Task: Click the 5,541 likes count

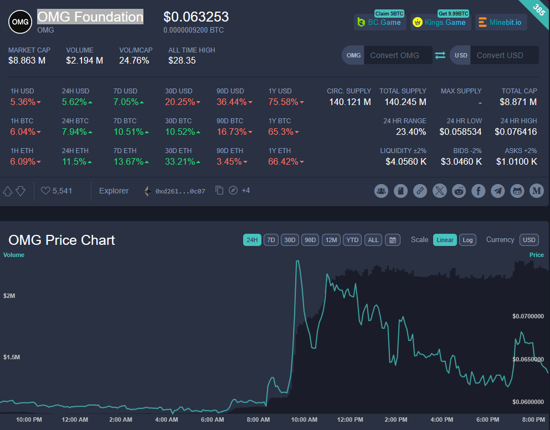Action: pyautogui.click(x=62, y=191)
